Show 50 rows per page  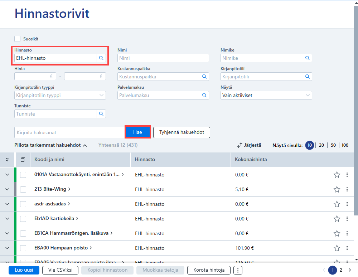333,145
